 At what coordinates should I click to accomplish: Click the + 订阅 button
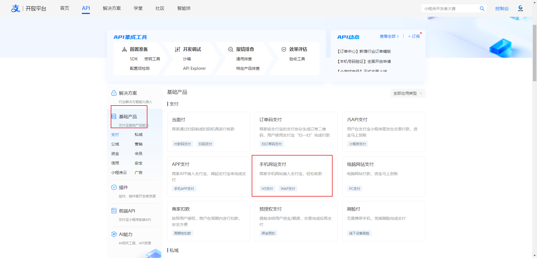coord(414,36)
